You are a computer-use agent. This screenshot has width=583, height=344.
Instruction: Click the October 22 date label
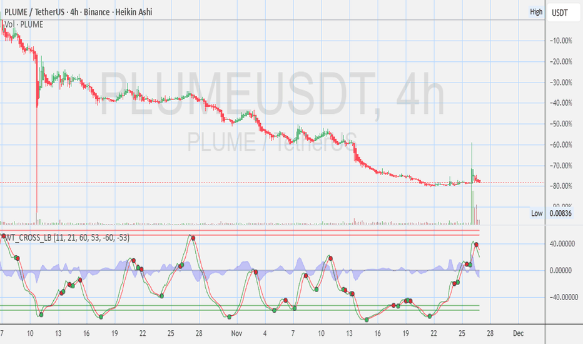143,333
